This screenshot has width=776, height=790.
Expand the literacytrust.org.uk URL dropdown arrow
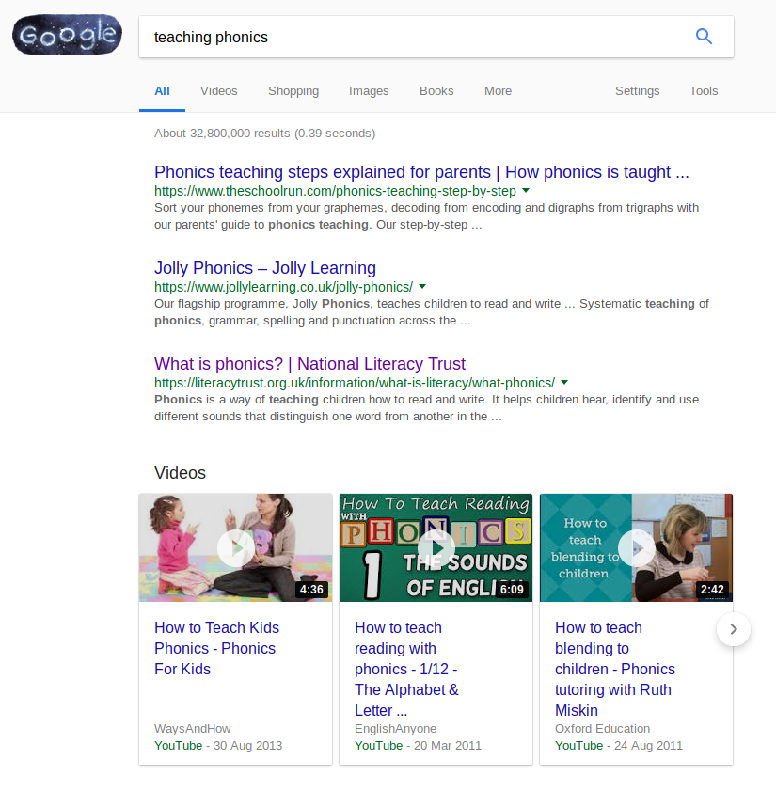(564, 383)
